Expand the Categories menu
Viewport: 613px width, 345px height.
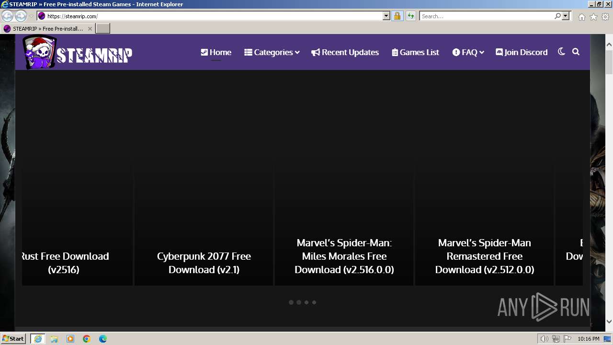pyautogui.click(x=272, y=52)
